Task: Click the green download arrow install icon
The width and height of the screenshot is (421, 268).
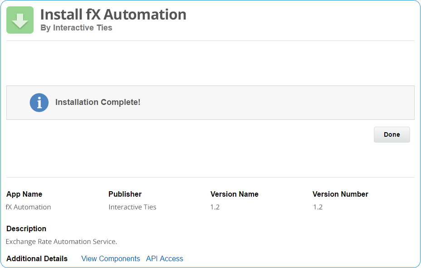Action: click(x=20, y=20)
